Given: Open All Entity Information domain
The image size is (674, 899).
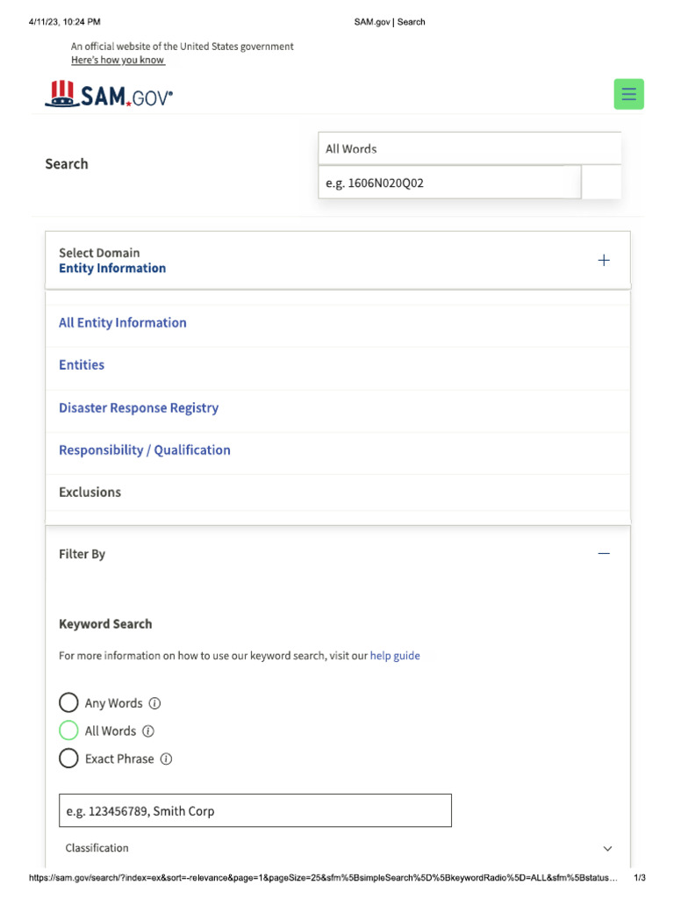Looking at the screenshot, I should tap(123, 323).
